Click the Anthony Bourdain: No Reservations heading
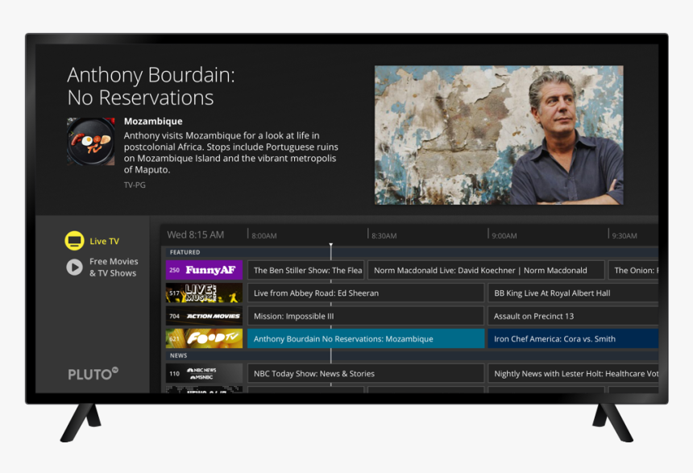The width and height of the screenshot is (693, 473). [151, 86]
